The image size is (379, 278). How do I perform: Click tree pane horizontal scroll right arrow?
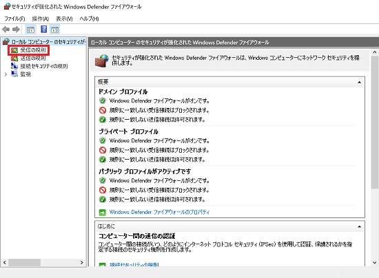pyautogui.click(x=82, y=262)
